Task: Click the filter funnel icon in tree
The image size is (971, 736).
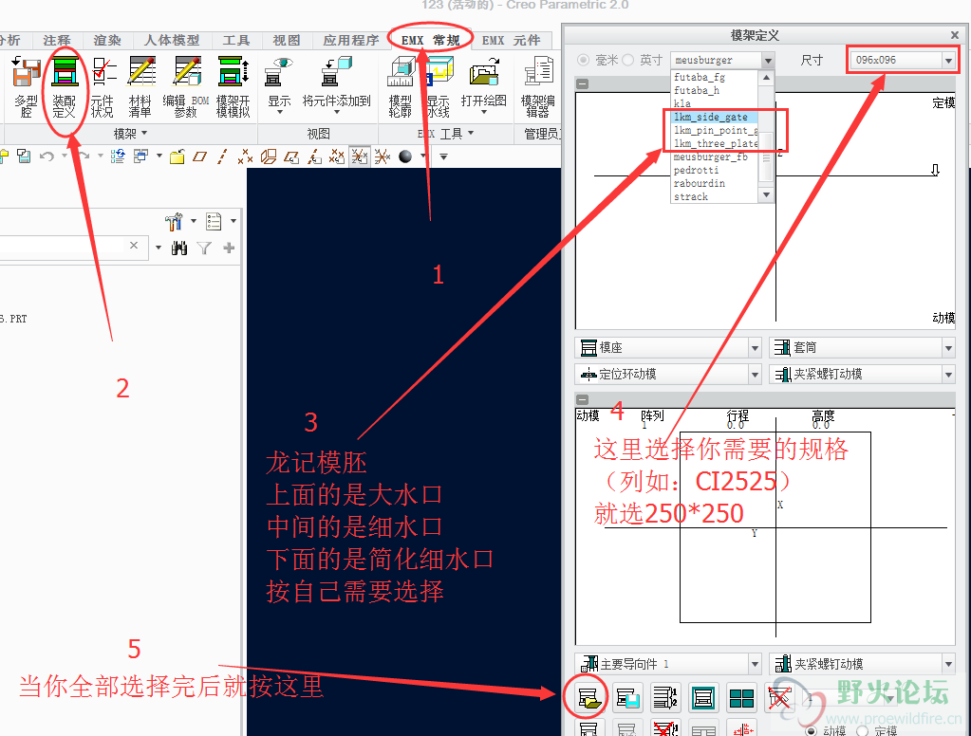Action: (204, 248)
